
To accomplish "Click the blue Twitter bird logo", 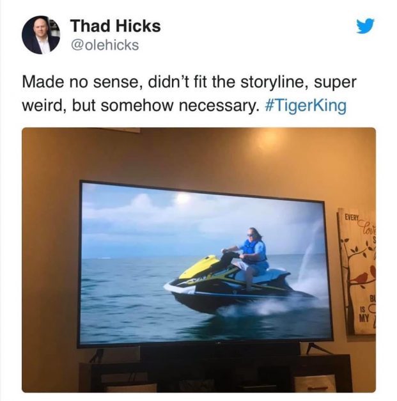I will [x=365, y=26].
